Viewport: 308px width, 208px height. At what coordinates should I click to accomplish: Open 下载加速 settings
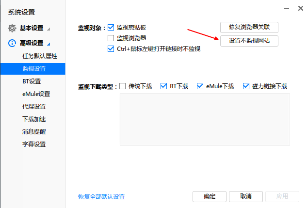coord(33,119)
